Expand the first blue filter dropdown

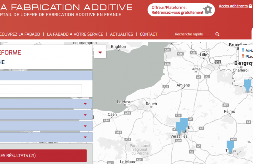85,104
